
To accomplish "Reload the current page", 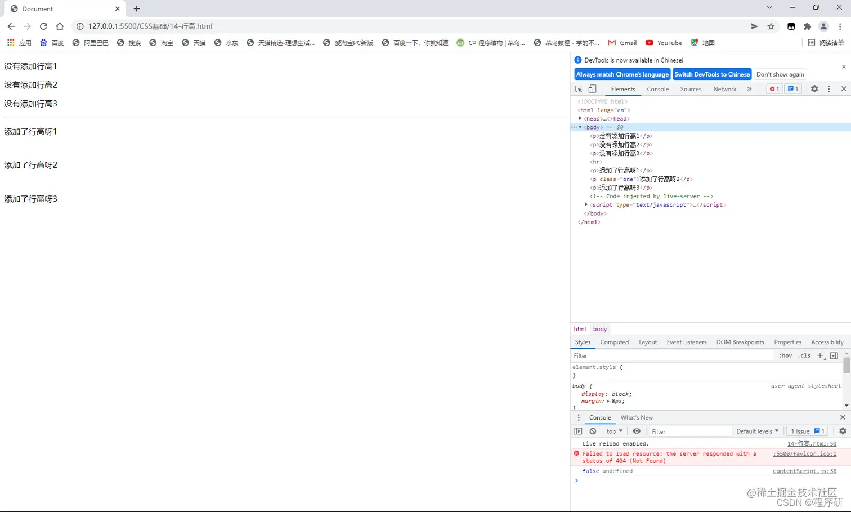I will tap(43, 26).
